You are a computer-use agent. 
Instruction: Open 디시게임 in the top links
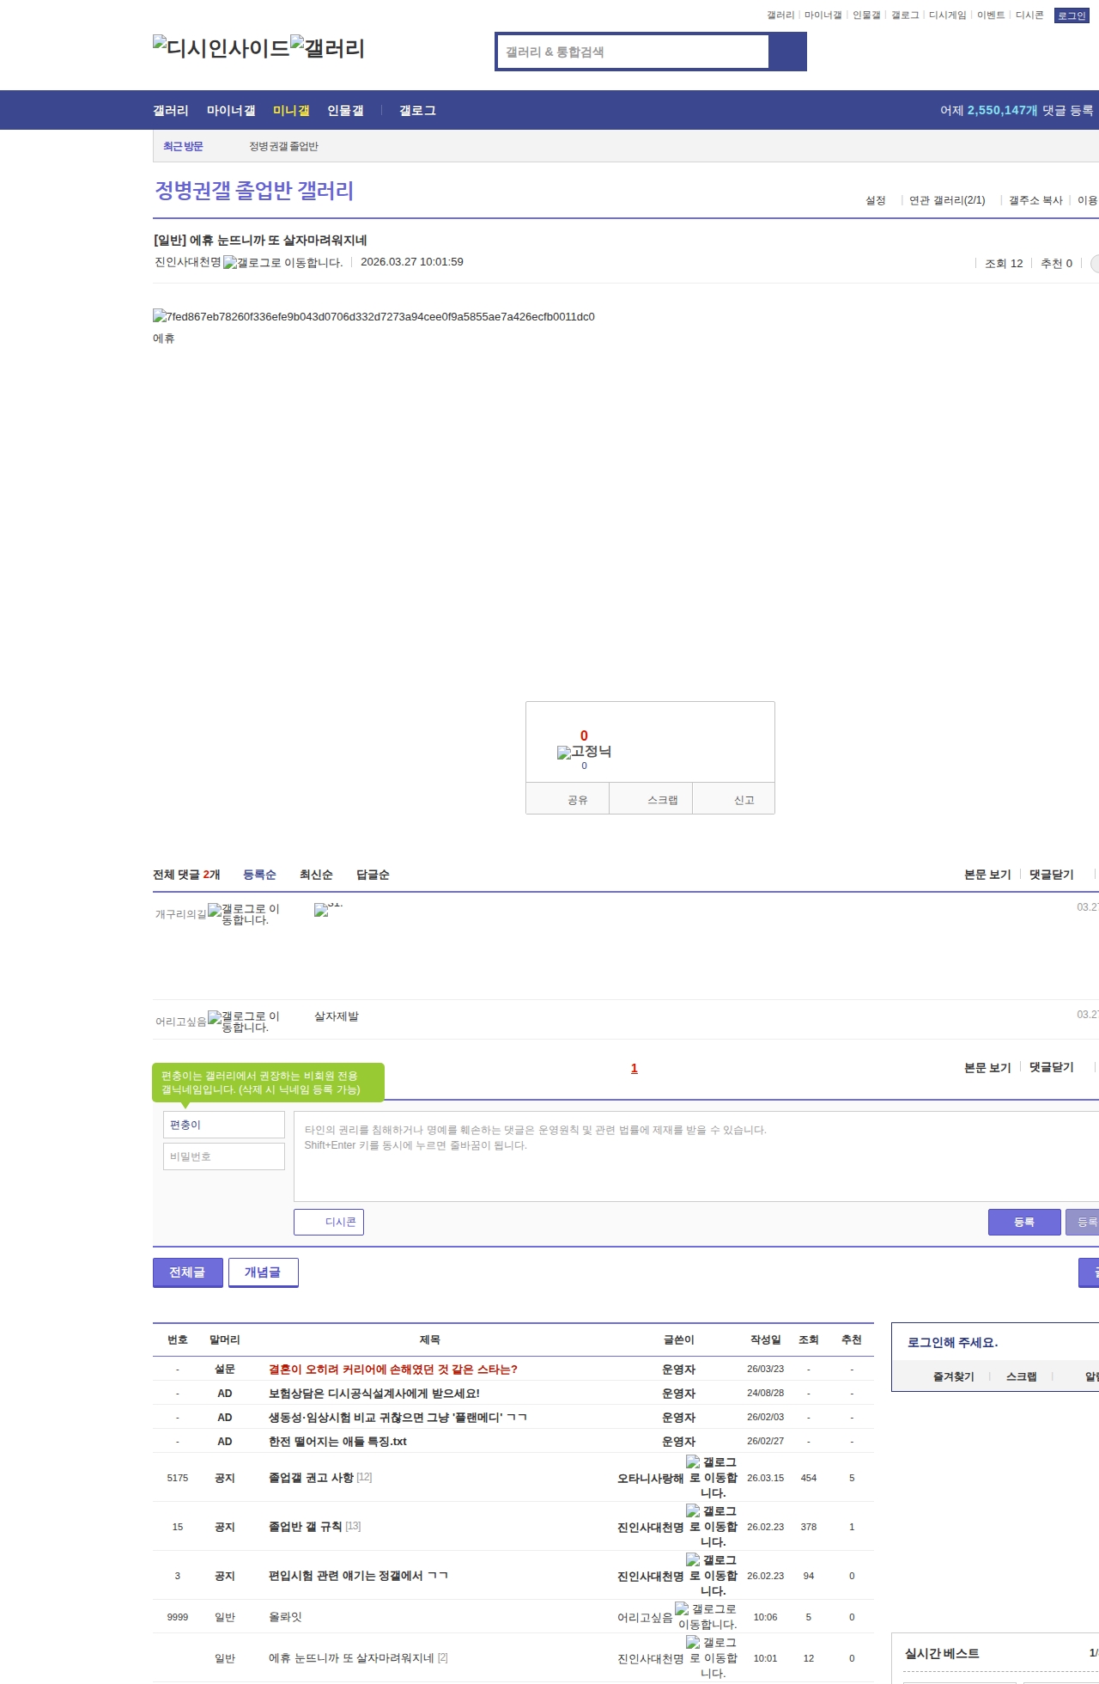[947, 15]
